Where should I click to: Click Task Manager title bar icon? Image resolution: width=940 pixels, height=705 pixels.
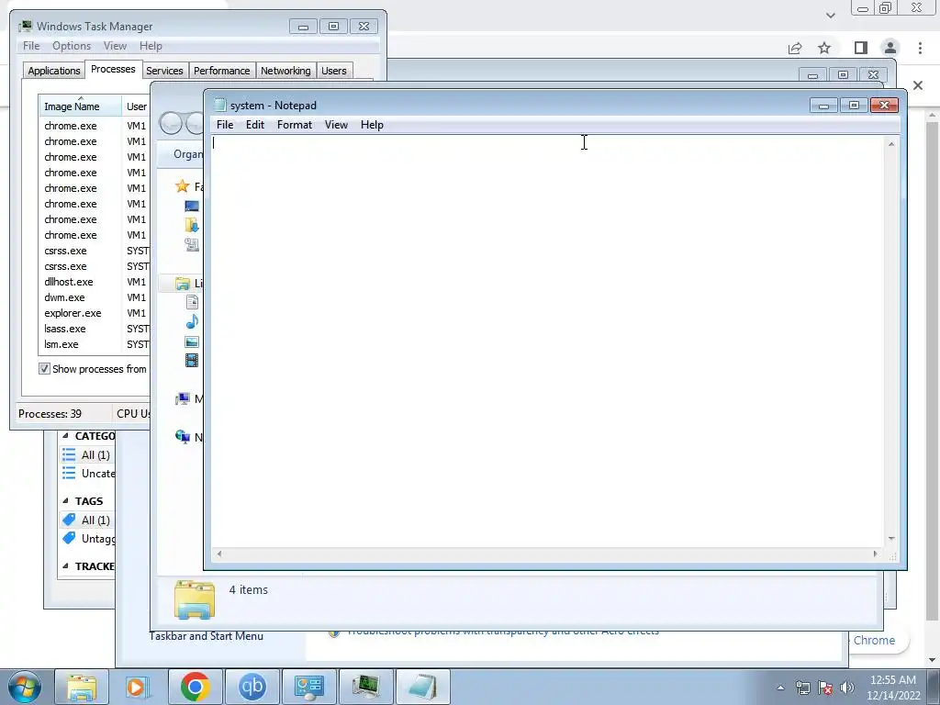(25, 26)
